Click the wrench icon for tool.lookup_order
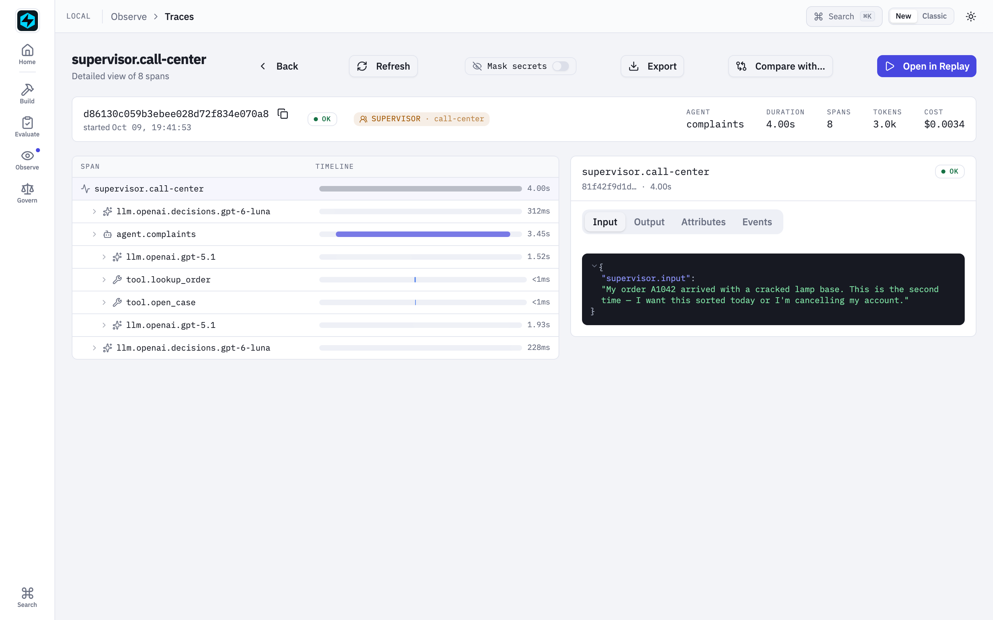Image resolution: width=993 pixels, height=620 pixels. coord(117,280)
